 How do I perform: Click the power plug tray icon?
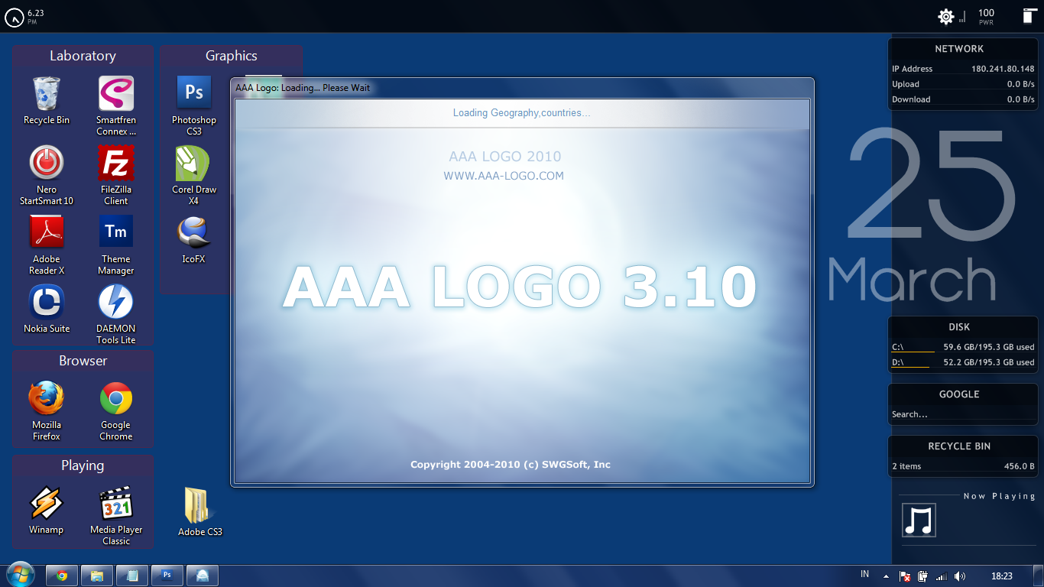tap(923, 576)
